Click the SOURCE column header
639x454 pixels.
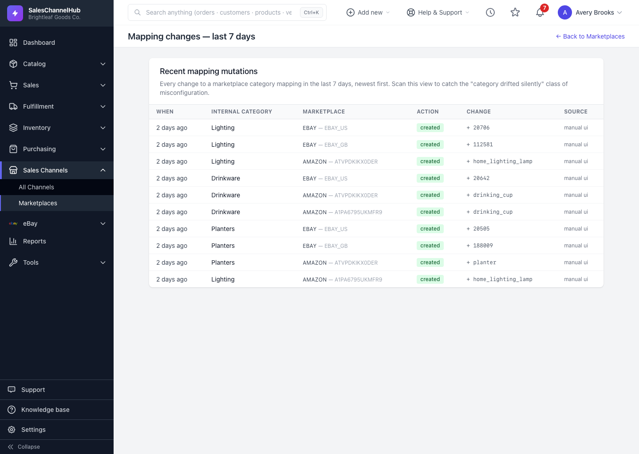click(576, 112)
